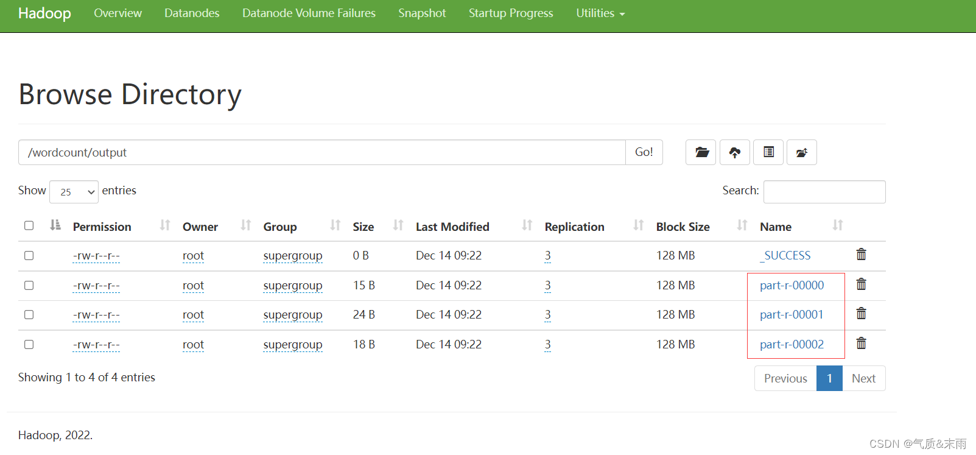The height and width of the screenshot is (455, 976).
Task: Open the _SUCCESS file link
Action: (785, 255)
